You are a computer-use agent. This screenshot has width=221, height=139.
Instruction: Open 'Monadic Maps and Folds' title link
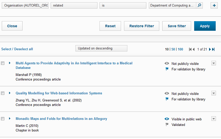[61, 119]
